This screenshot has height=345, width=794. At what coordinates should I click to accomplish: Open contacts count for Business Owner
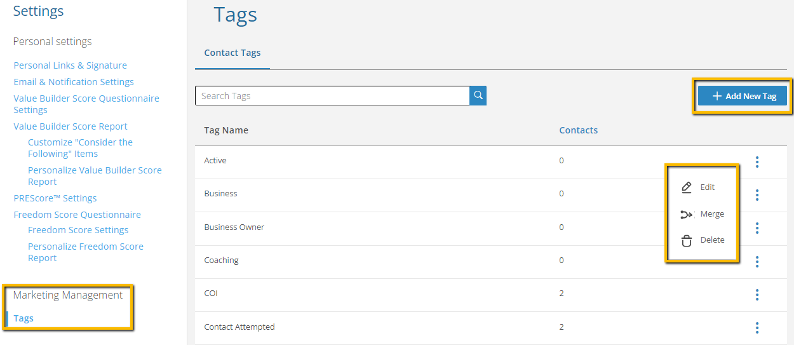pos(562,227)
